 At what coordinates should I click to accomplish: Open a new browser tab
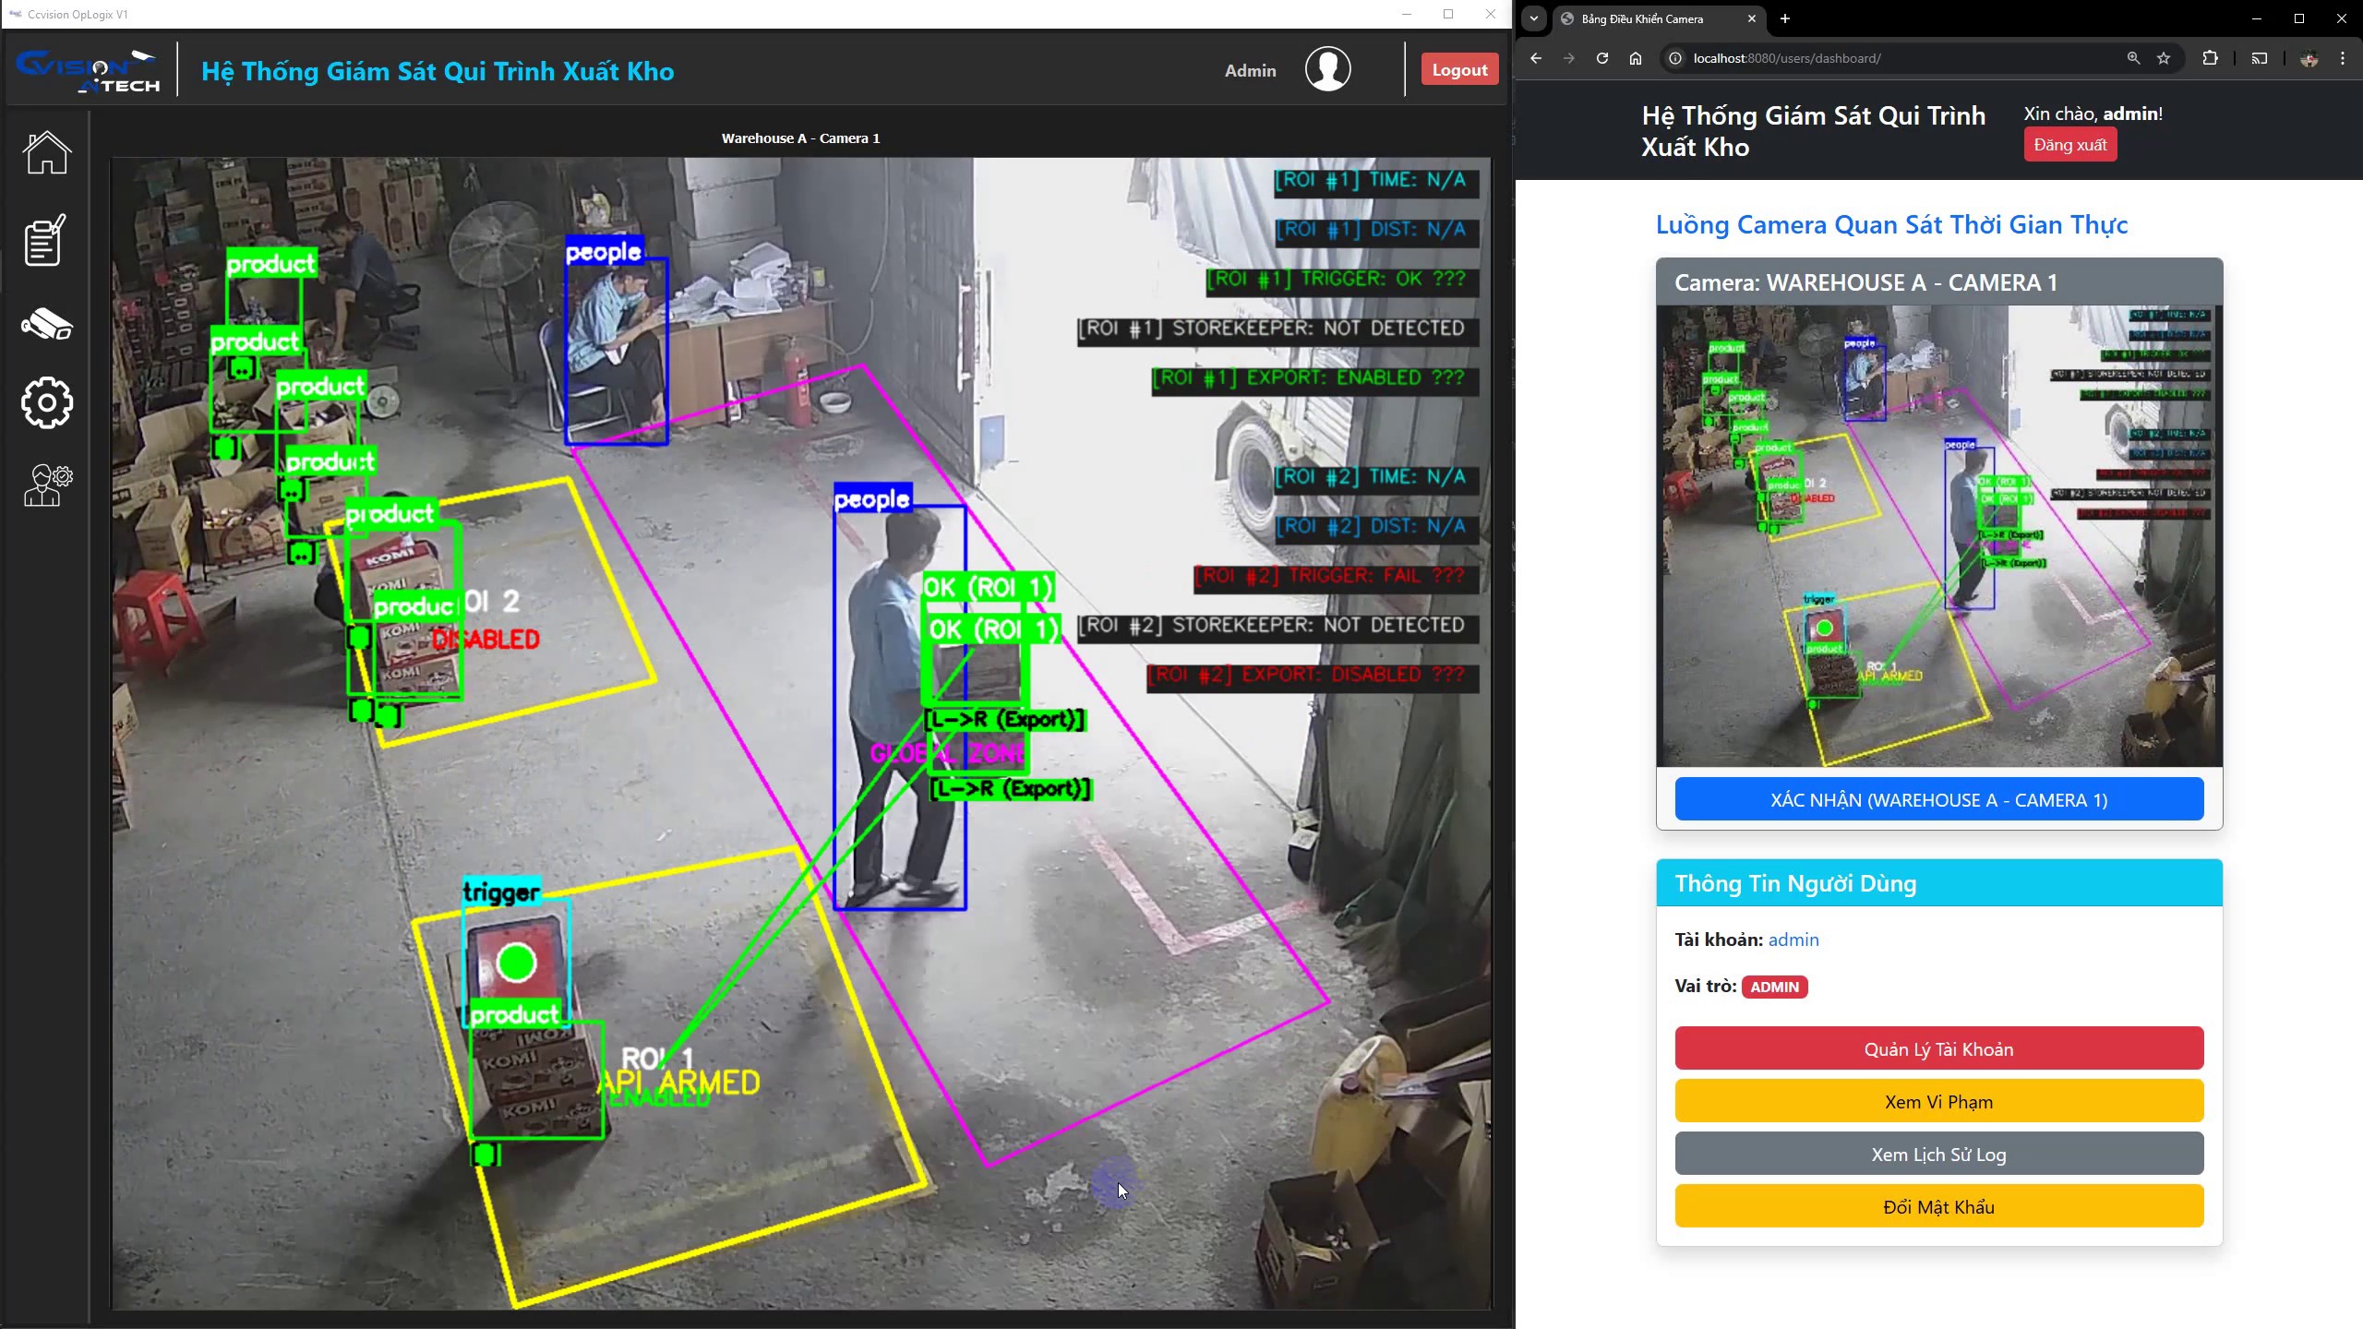click(1785, 18)
